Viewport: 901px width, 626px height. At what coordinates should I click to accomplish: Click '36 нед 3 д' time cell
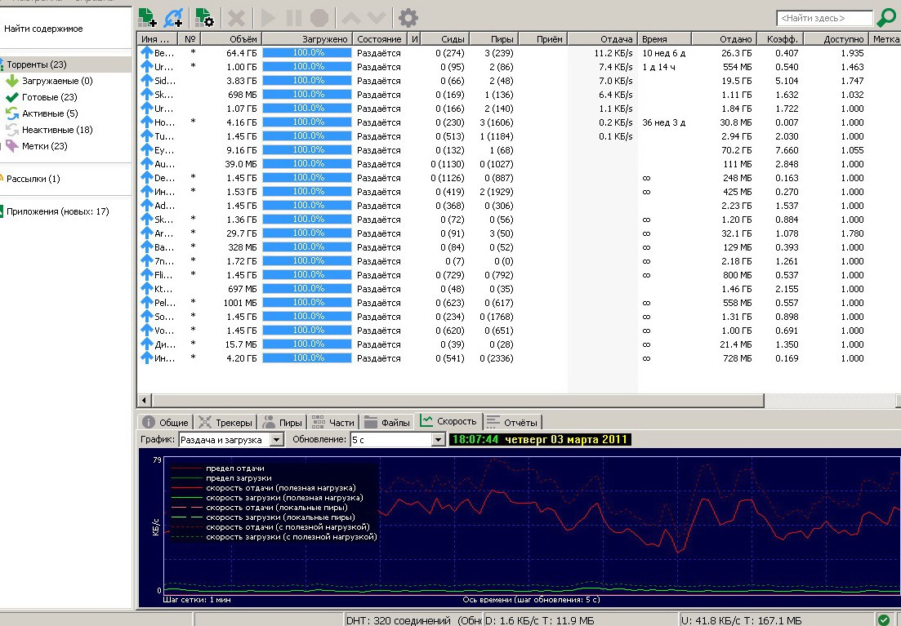[x=663, y=122]
